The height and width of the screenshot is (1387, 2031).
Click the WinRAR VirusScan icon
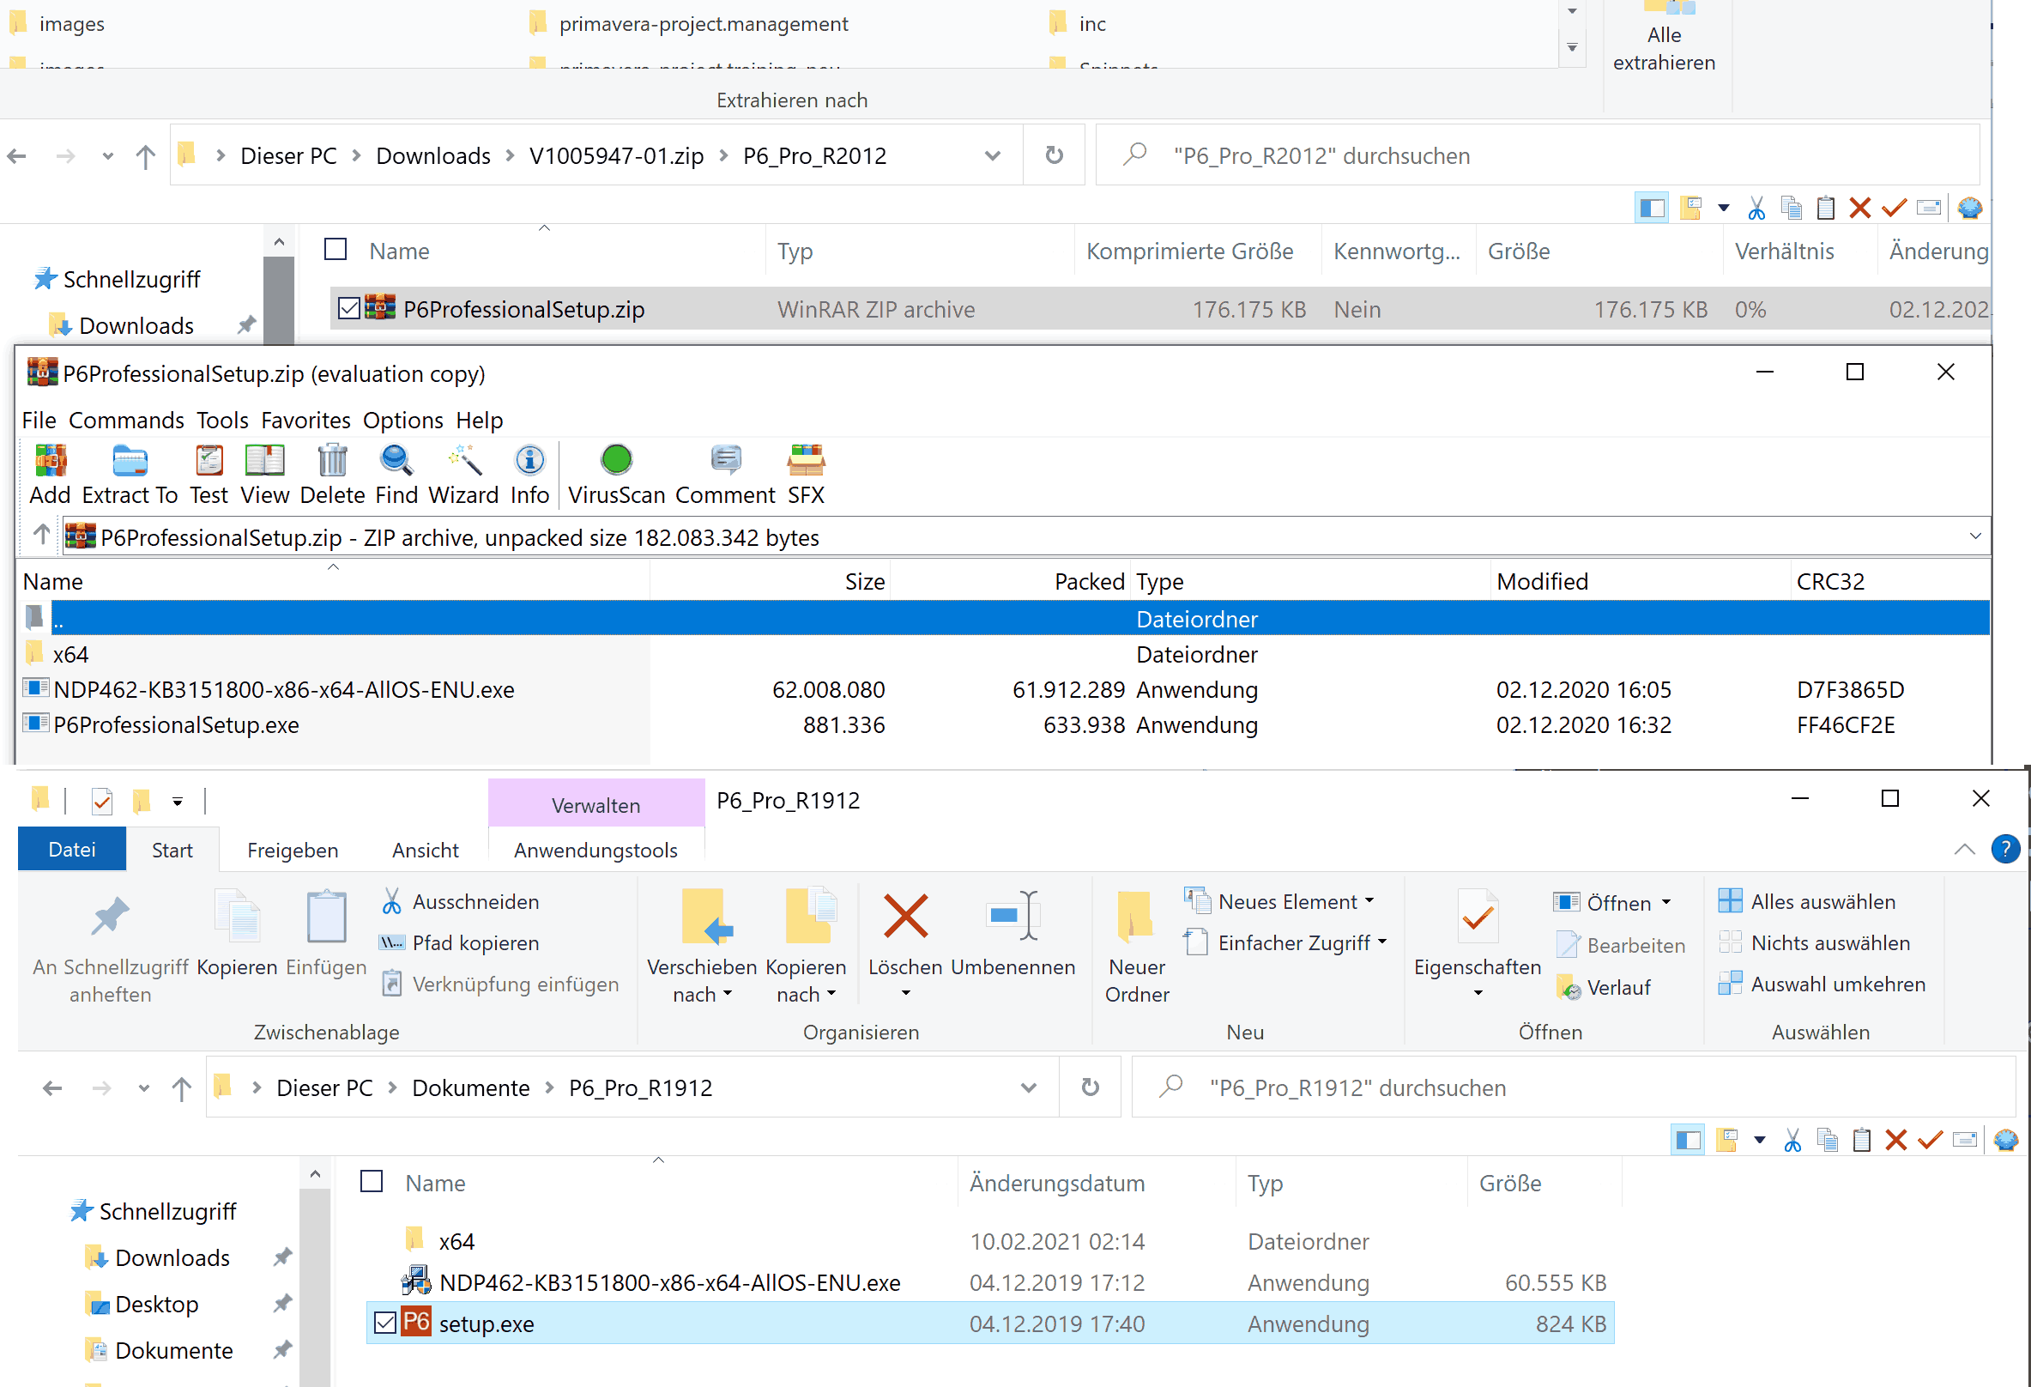tap(616, 462)
